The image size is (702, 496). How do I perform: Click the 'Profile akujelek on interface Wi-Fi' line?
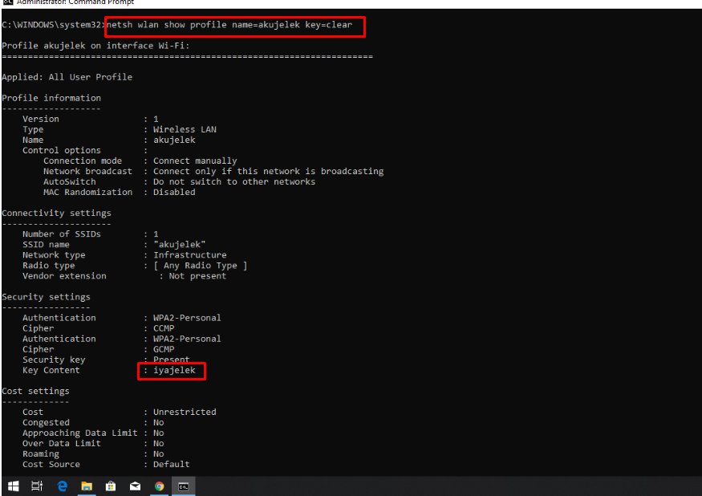click(x=95, y=46)
